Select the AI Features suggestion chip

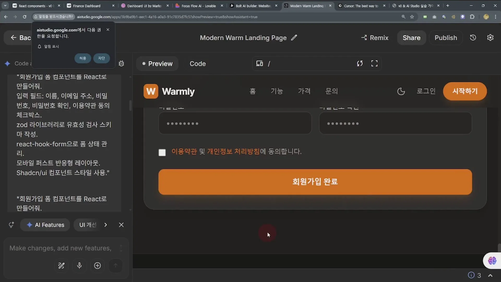click(45, 225)
